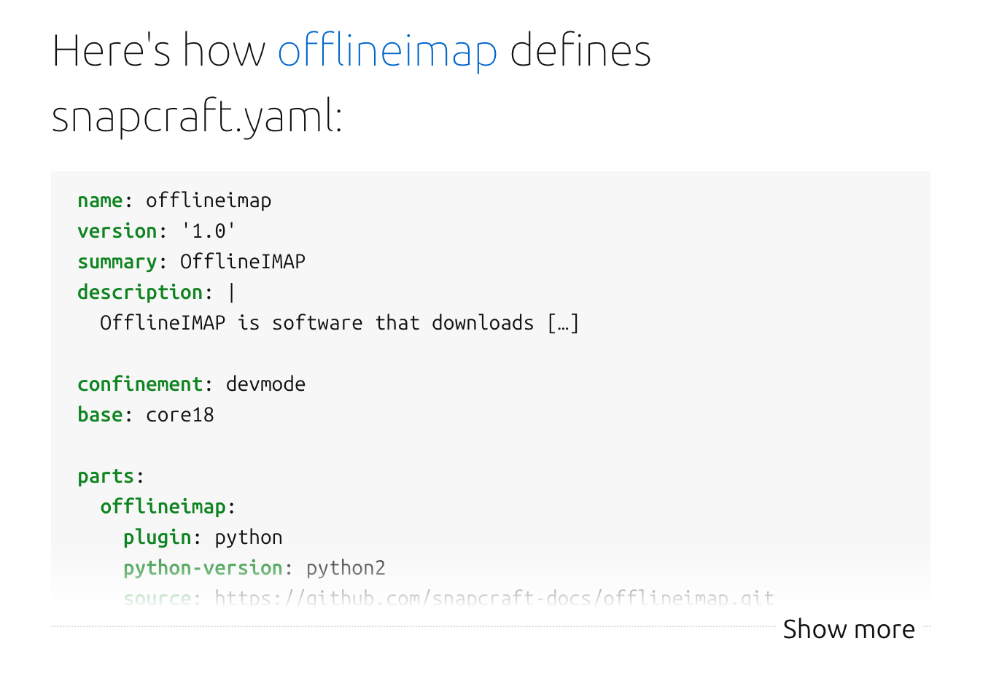Select the 'parts' key in the code
The width and height of the screenshot is (999, 700).
click(106, 476)
